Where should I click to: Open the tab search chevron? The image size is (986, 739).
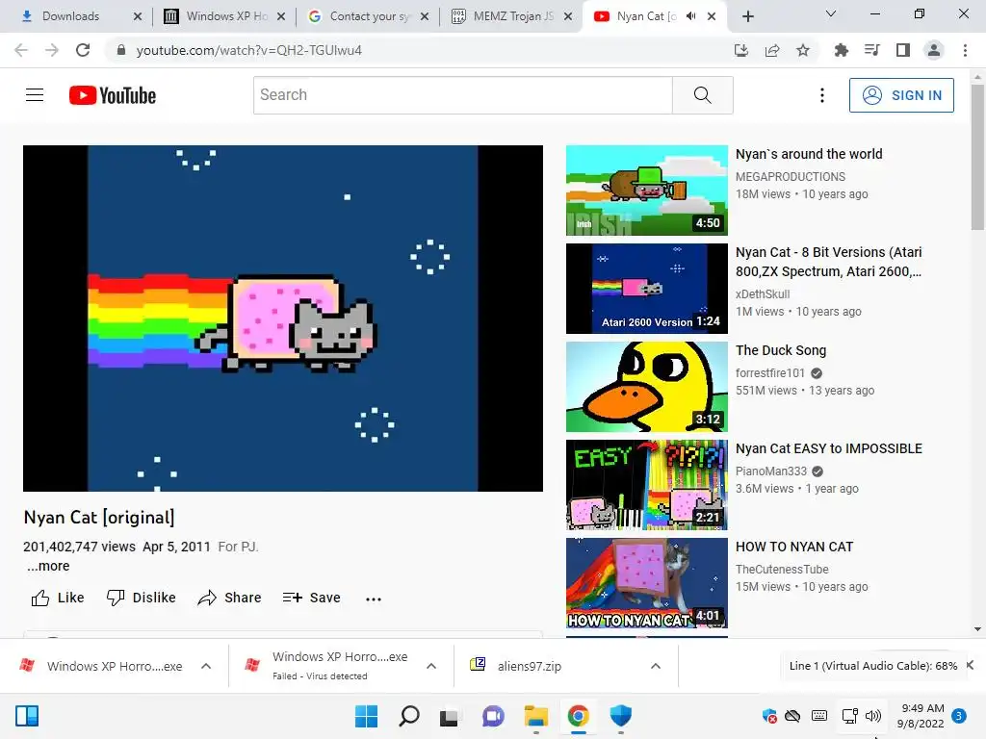(831, 13)
